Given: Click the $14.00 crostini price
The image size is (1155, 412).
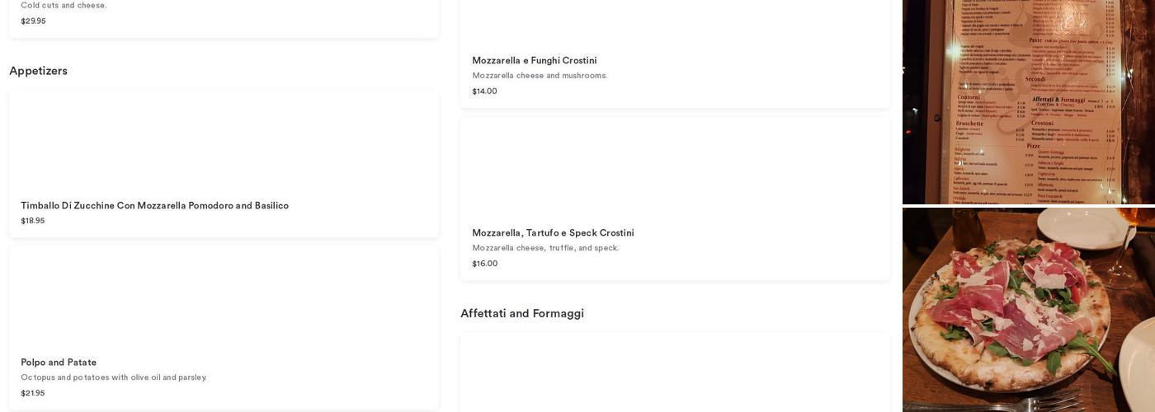Looking at the screenshot, I should coord(484,91).
